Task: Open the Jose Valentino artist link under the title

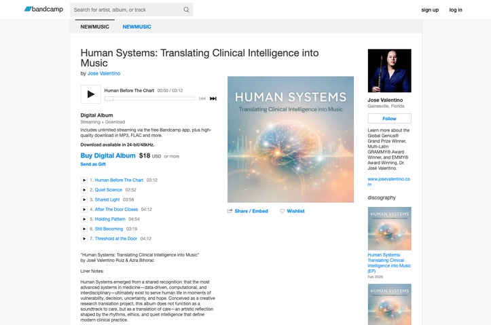Action: click(104, 73)
